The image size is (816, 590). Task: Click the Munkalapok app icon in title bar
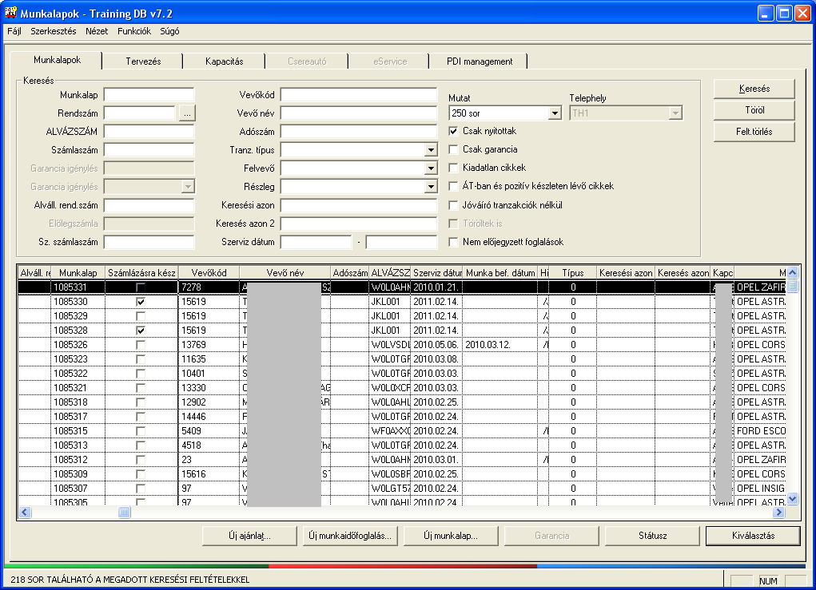click(x=11, y=13)
